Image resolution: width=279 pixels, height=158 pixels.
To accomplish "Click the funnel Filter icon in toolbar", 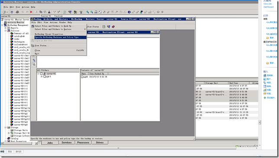I will click(55, 12).
